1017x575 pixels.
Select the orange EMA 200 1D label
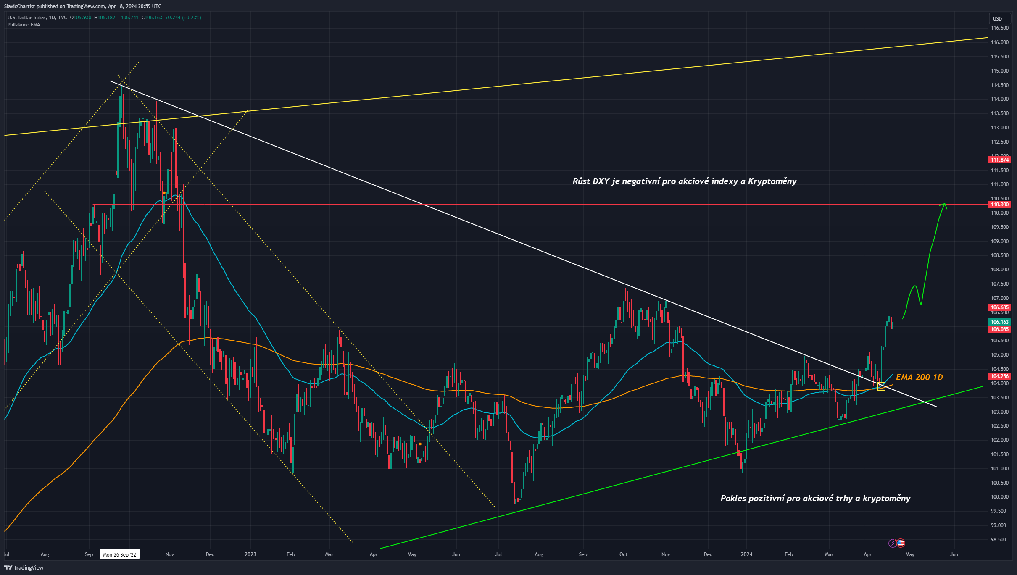[x=919, y=377]
